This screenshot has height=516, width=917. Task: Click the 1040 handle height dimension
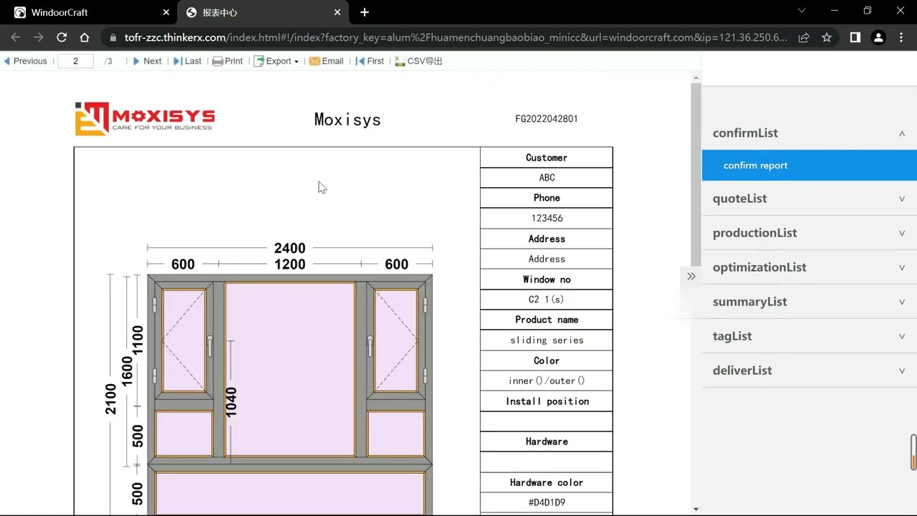point(231,402)
